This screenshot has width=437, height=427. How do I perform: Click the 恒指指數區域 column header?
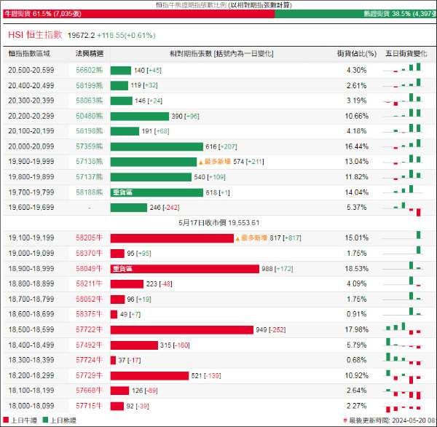pos(29,53)
